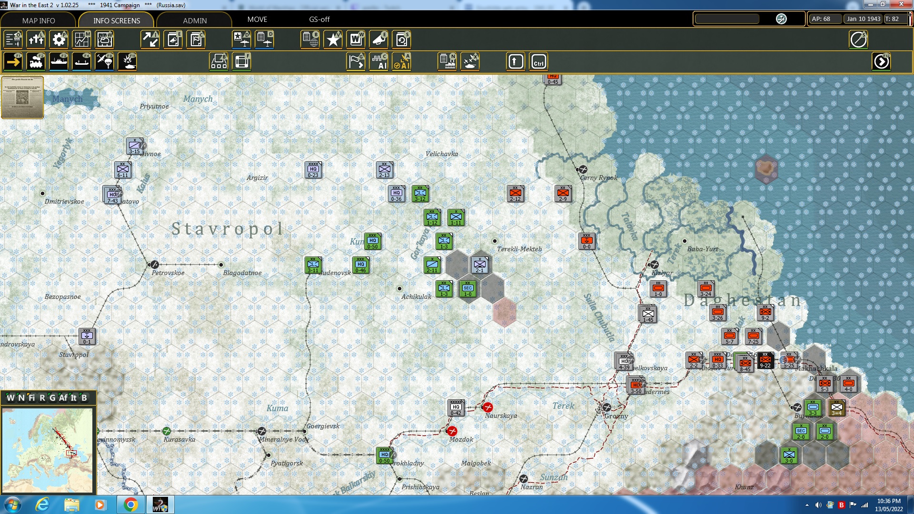Click the list-with-globe (B) icon
Image resolution: width=914 pixels, height=514 pixels.
click(310, 40)
